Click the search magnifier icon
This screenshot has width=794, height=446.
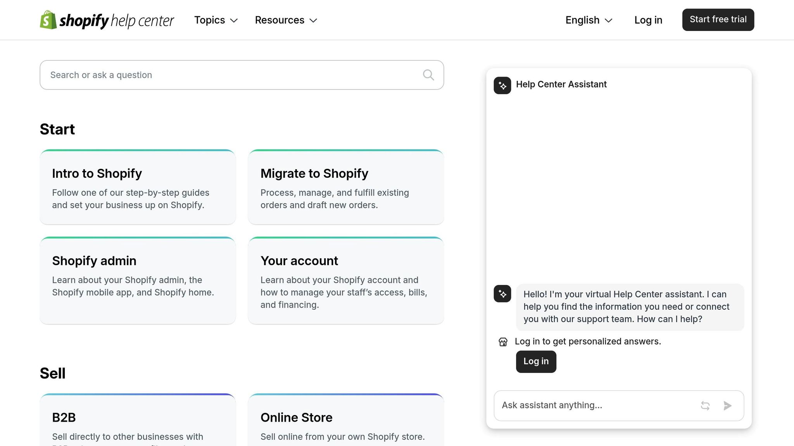point(428,75)
